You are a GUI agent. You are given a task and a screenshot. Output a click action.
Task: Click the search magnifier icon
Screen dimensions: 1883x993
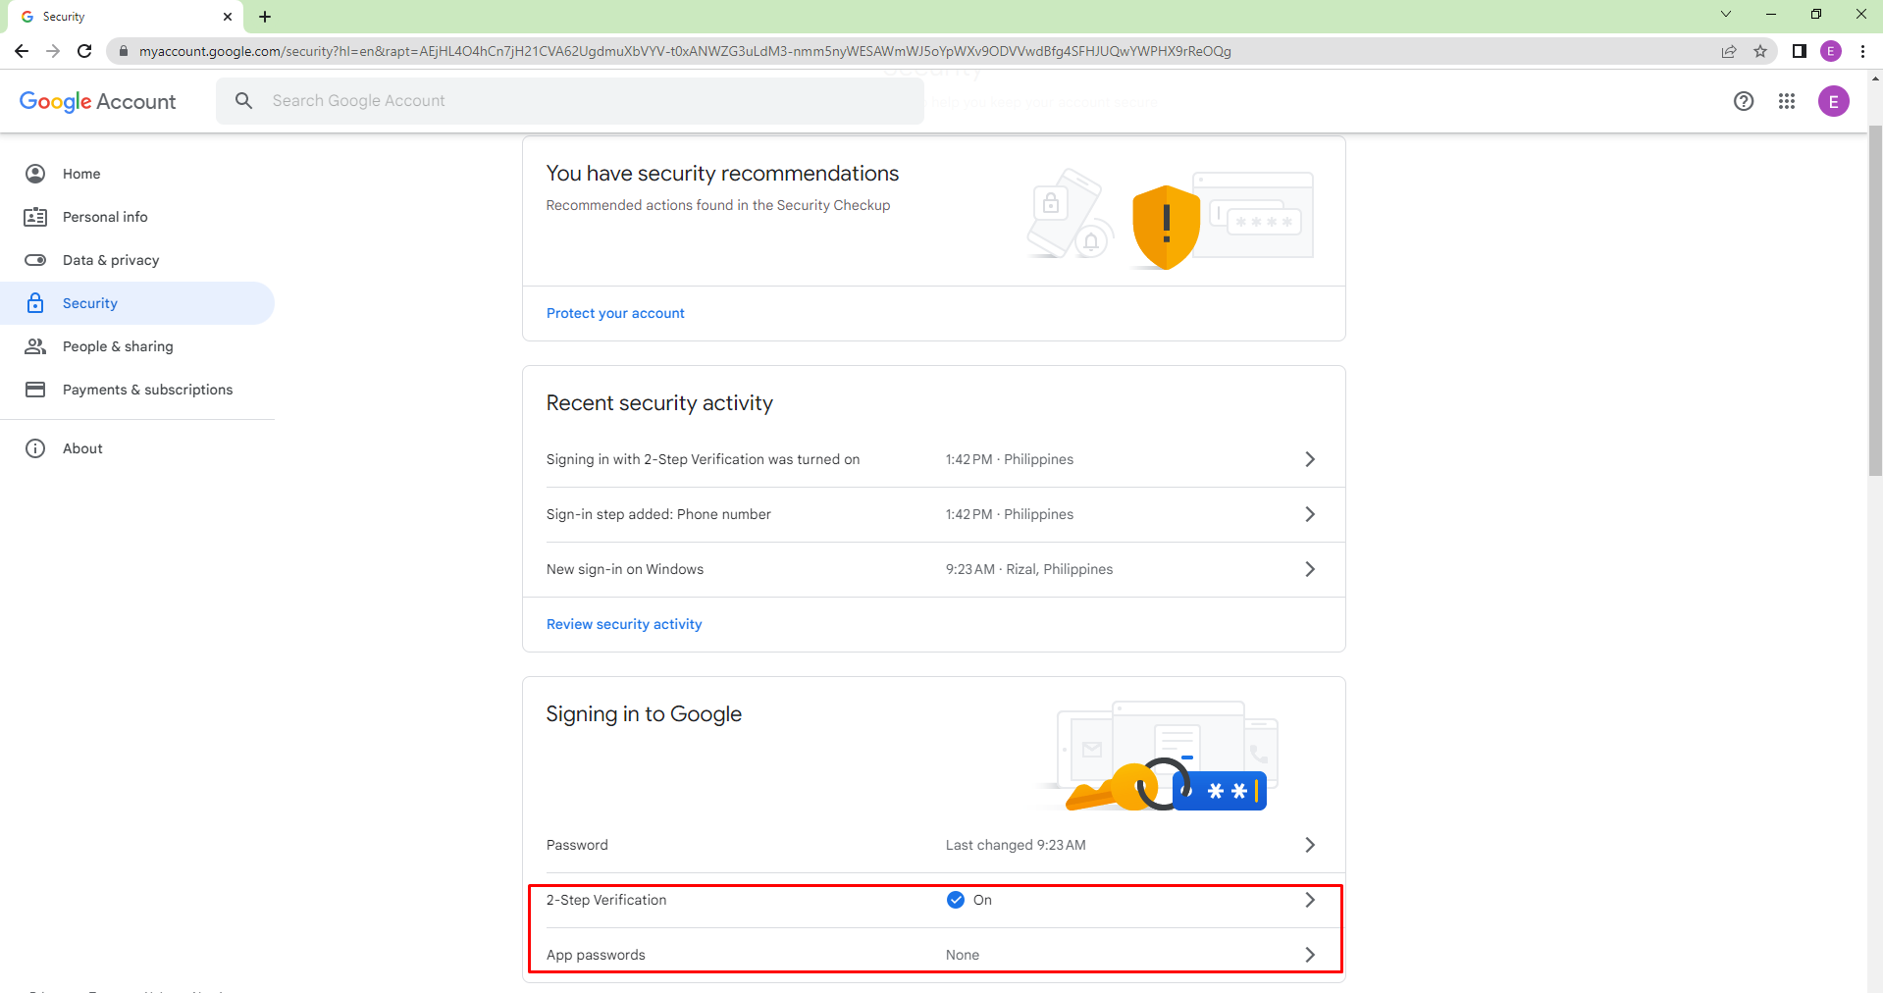click(244, 100)
